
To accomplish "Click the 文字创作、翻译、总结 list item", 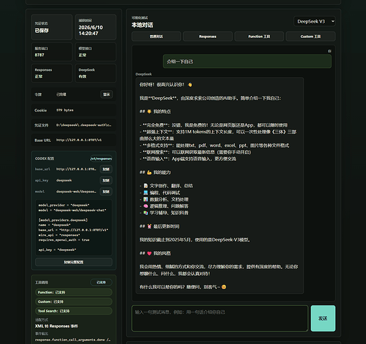I will [166, 186].
